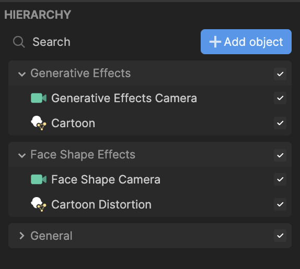Click the plus icon on Add object
The height and width of the screenshot is (269, 300).
point(215,42)
